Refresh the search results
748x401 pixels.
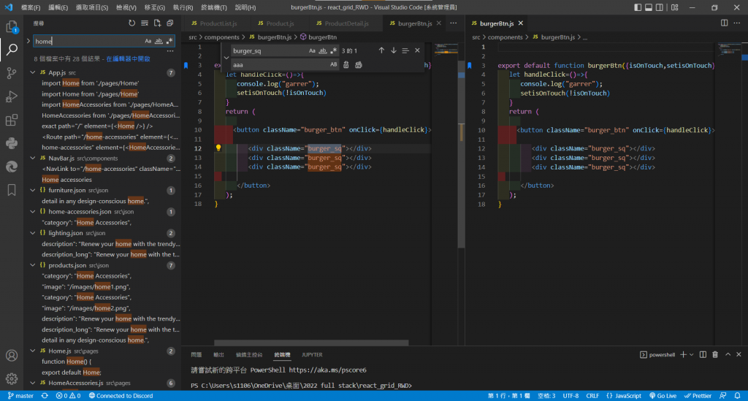(x=132, y=23)
